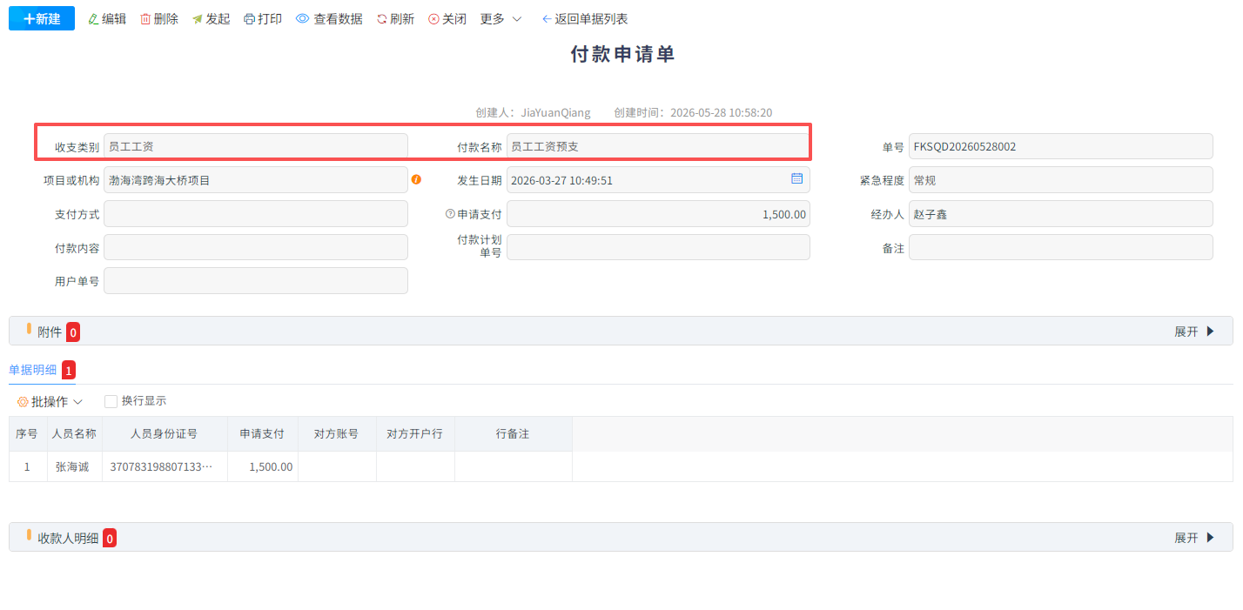This screenshot has height=610, width=1243.
Task: Click the 付款内容 field
Action: pos(256,248)
